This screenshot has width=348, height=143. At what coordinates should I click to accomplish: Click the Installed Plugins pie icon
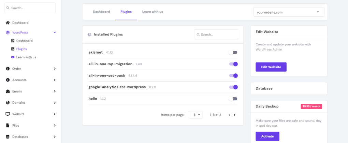(x=89, y=34)
